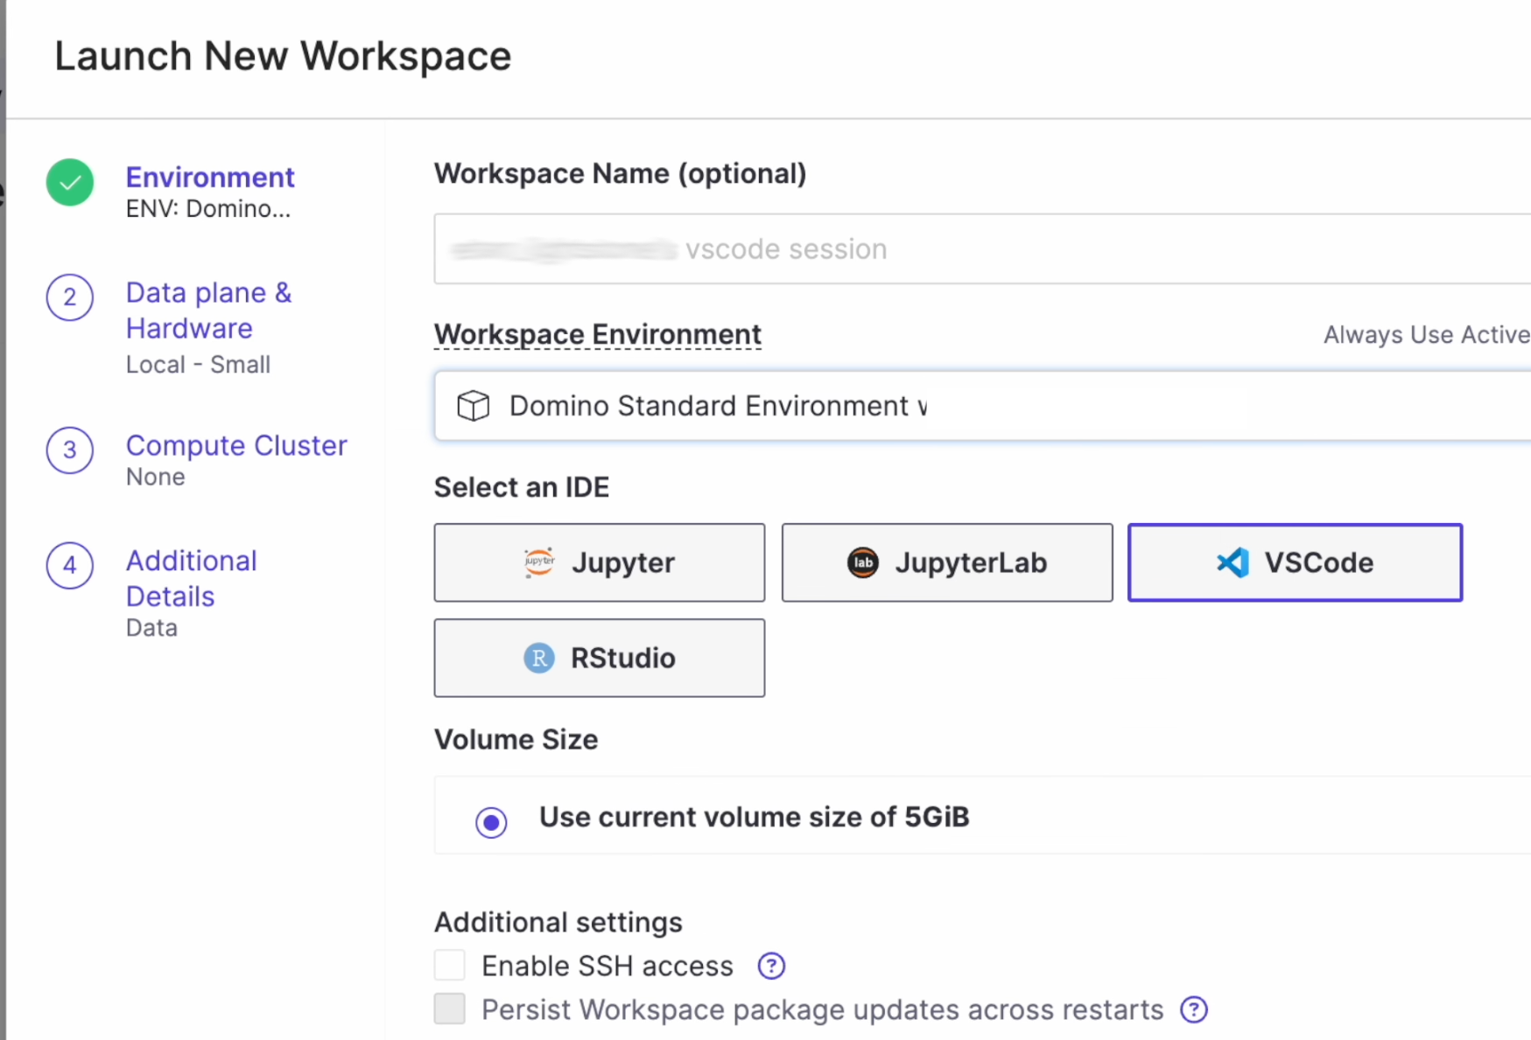This screenshot has height=1040, width=1531.
Task: Enable SSH access checkbox
Action: point(450,966)
